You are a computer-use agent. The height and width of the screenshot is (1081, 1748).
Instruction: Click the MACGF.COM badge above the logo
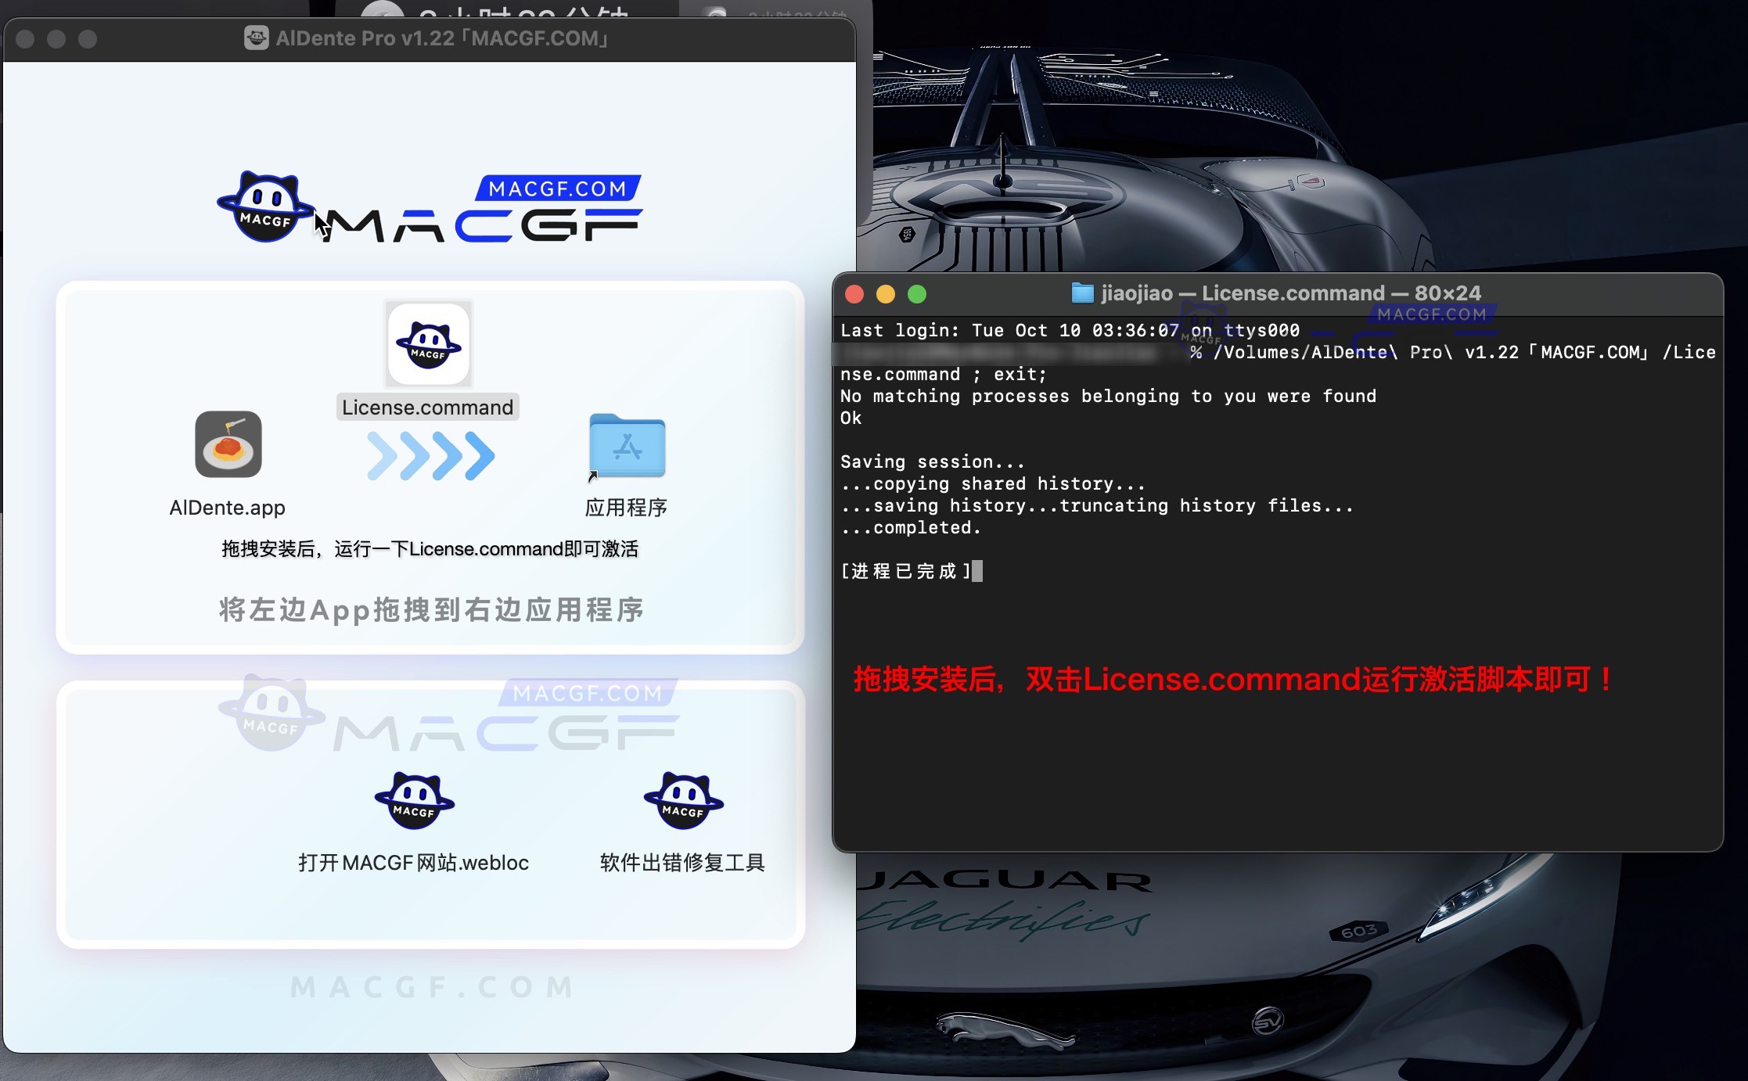(559, 188)
